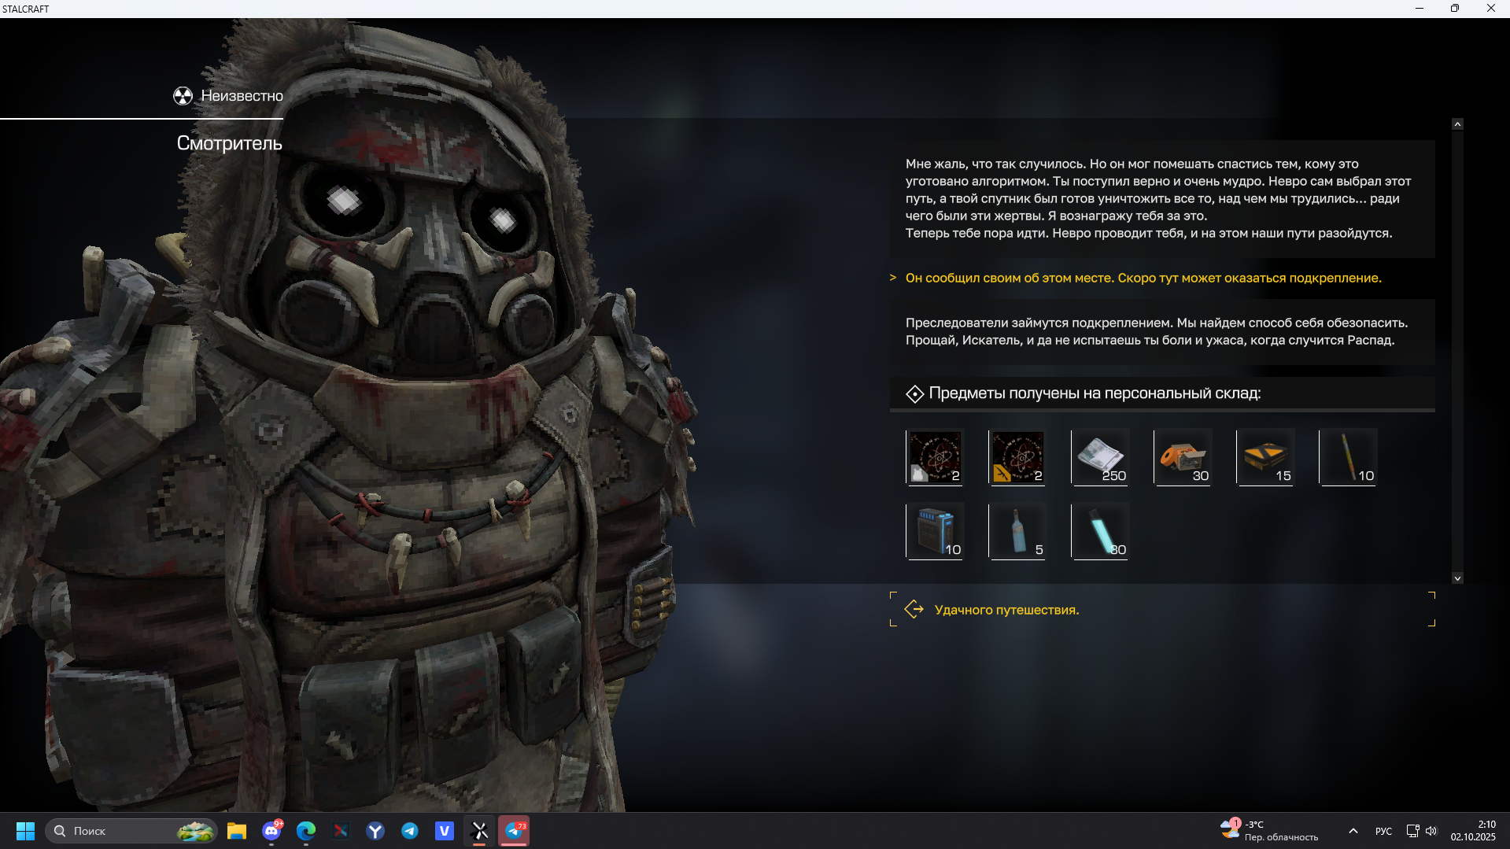This screenshot has height=849, width=1510.
Task: Click the orange tape box item (30)
Action: (x=1183, y=457)
